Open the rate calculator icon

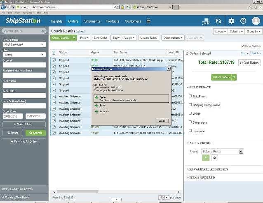pyautogui.click(x=148, y=21)
